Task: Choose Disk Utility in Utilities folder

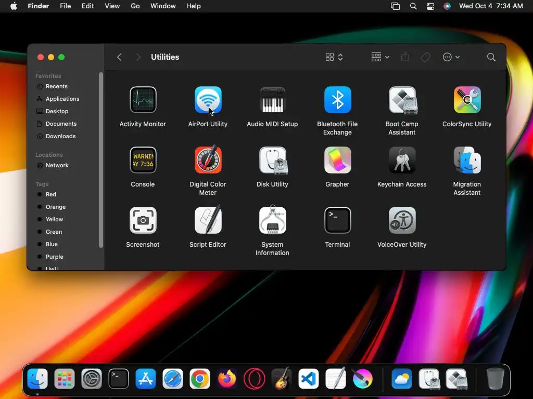Action: coord(273,160)
